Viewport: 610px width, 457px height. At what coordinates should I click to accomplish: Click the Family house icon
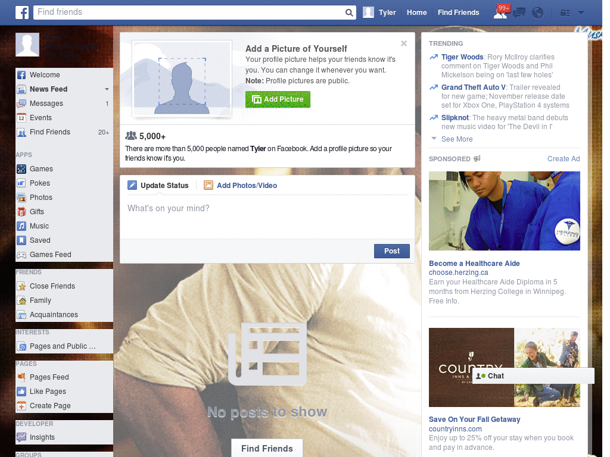point(21,301)
